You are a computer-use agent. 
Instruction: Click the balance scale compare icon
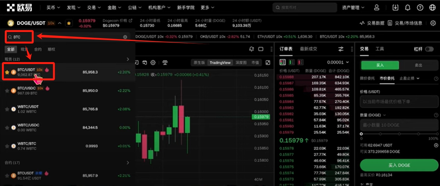point(165,62)
